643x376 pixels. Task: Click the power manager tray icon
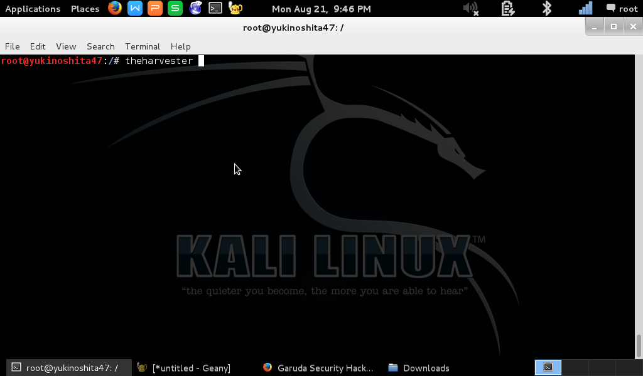[x=507, y=9]
